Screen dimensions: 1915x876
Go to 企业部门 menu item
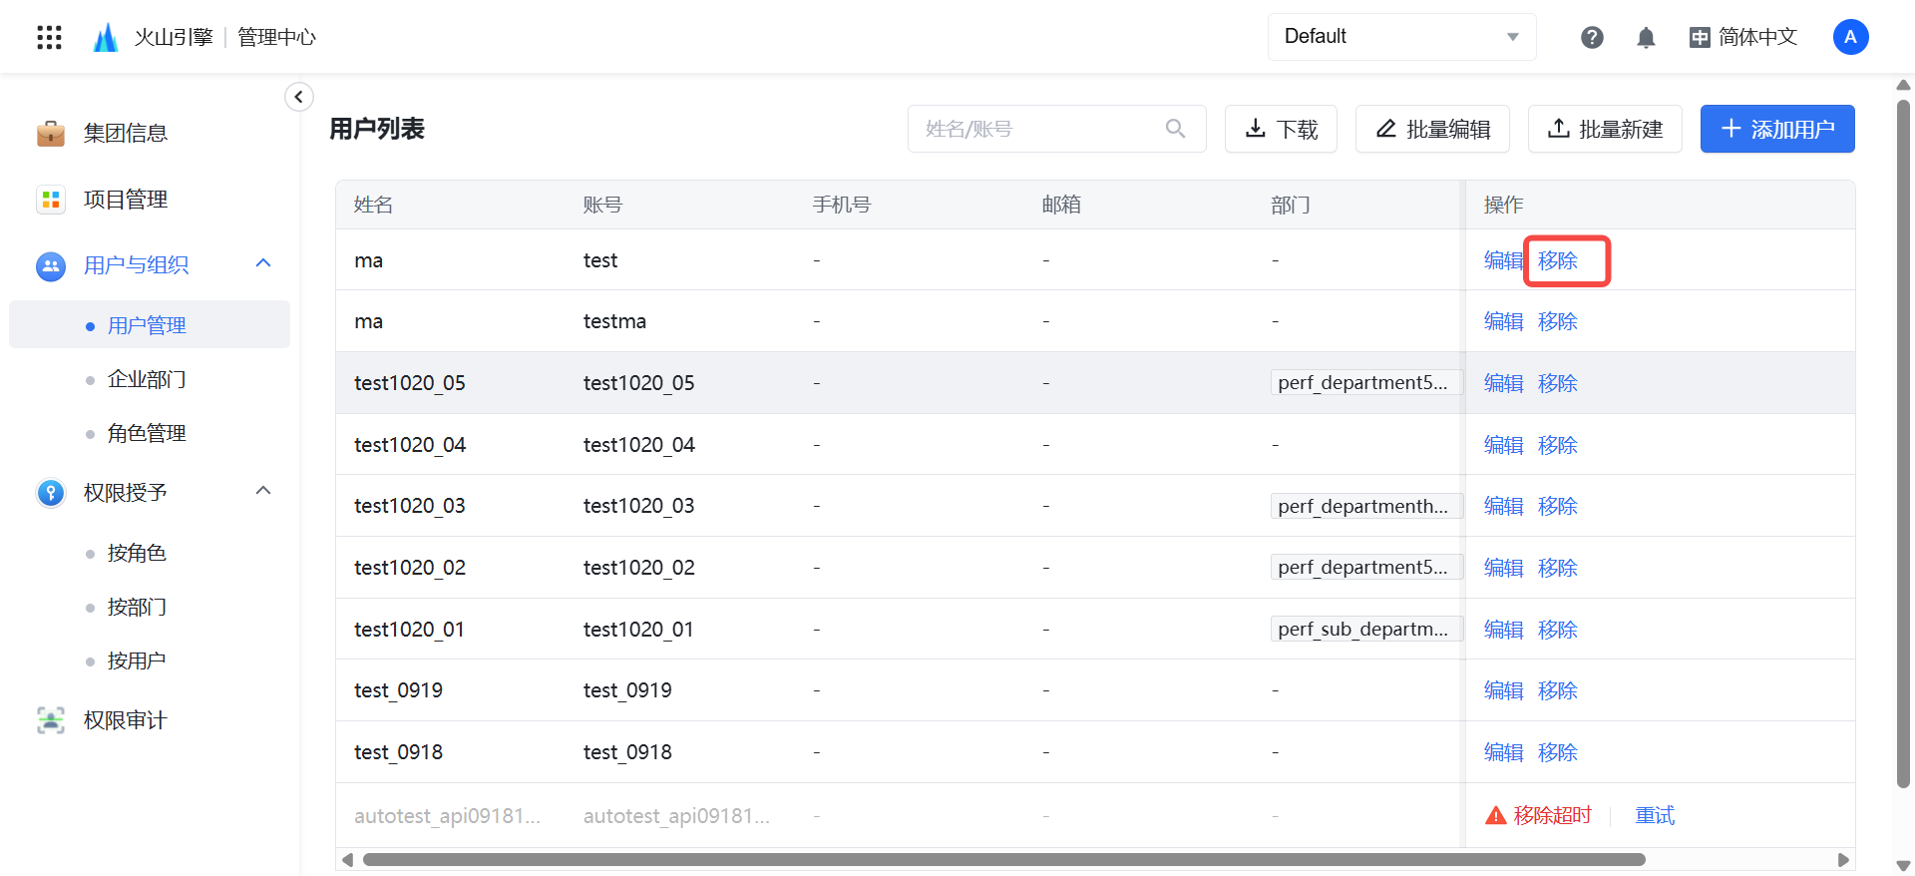(x=147, y=379)
